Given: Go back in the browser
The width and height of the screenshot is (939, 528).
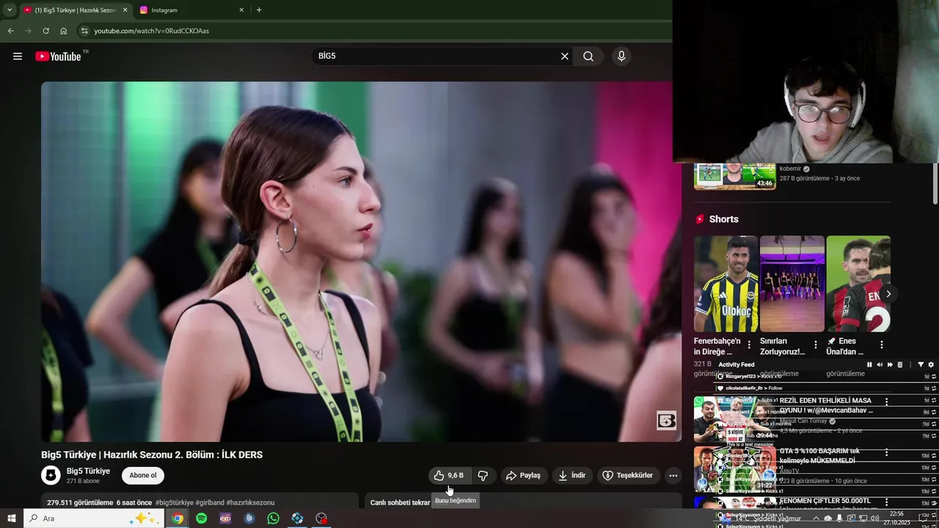Looking at the screenshot, I should (x=10, y=31).
